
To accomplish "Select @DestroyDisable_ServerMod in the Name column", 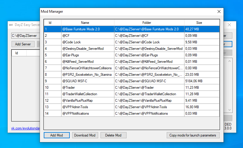I will tap(88, 49).
